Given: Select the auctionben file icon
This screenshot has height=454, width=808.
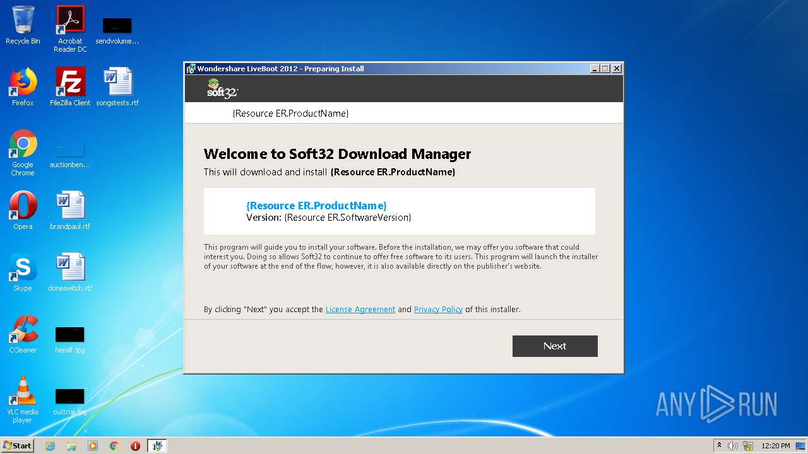Looking at the screenshot, I should click(x=70, y=154).
